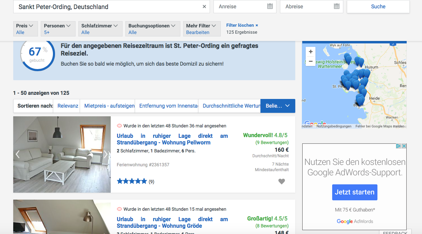Click '7 Nächte Mindestaufenthalt' text
Viewport: 422px width, 234px height.
[272, 167]
